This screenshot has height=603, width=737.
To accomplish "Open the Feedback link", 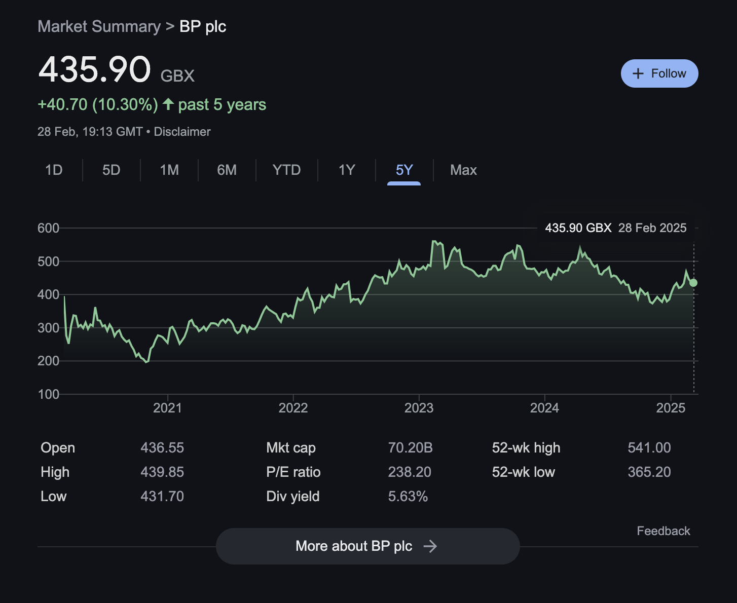I will click(664, 531).
